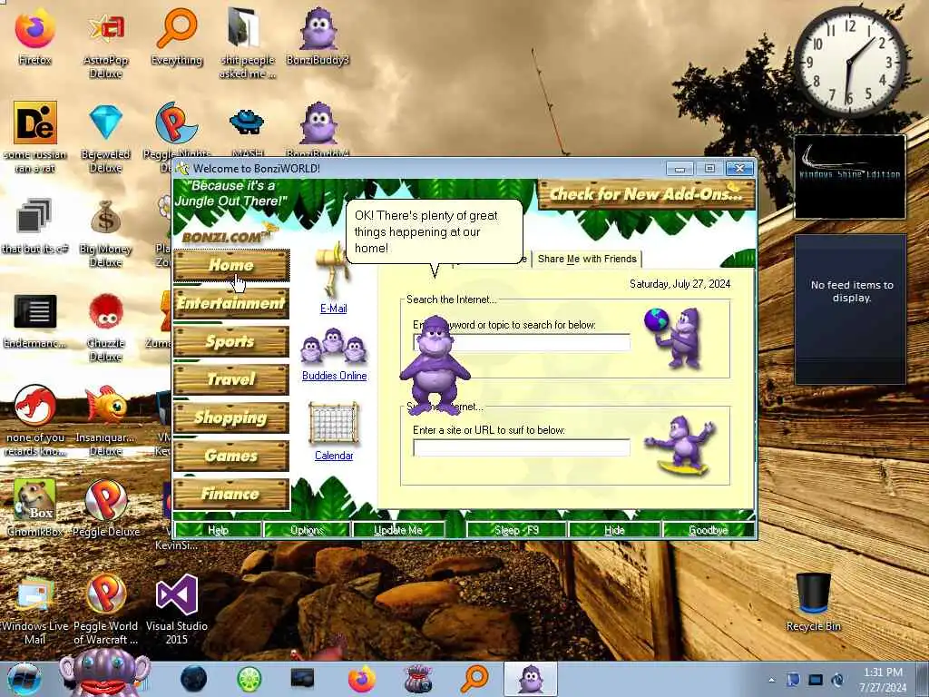Click the BonziBuddy gorilla character
The width and height of the screenshot is (929, 697).
click(x=435, y=365)
